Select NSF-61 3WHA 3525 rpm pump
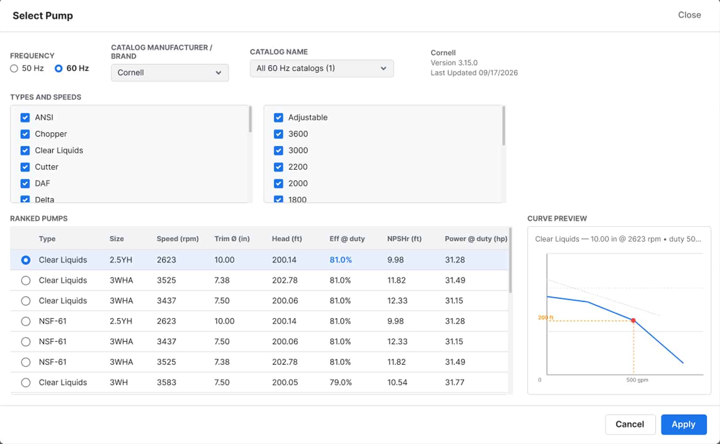 (26, 362)
